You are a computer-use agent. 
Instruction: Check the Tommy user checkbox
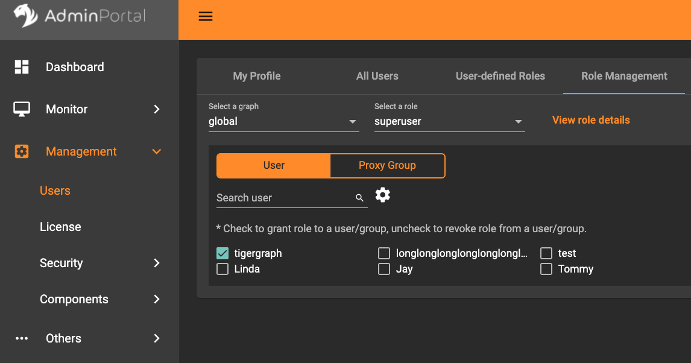546,269
